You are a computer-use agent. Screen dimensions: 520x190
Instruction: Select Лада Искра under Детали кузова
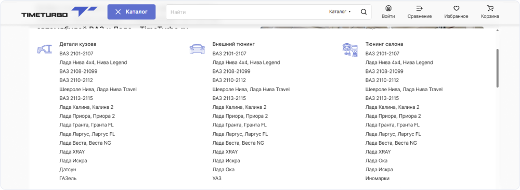pos(73,161)
